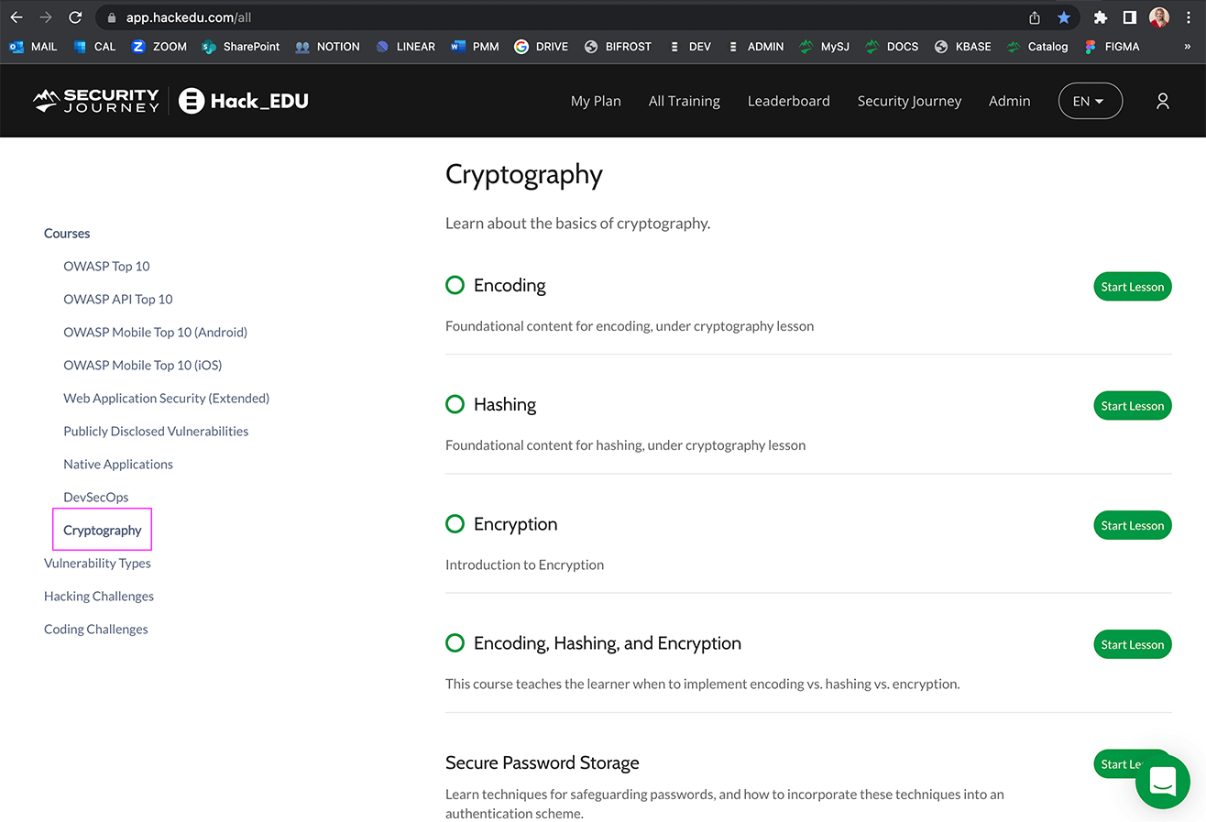Toggle the Encoding lesson completion circle
Viewport: 1206px width, 822px height.
[455, 285]
